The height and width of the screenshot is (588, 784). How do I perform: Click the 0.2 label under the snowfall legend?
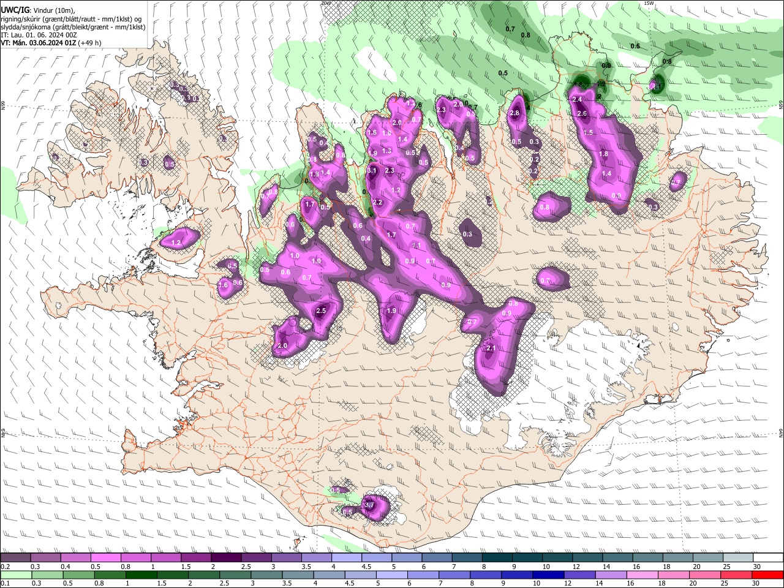5,566
